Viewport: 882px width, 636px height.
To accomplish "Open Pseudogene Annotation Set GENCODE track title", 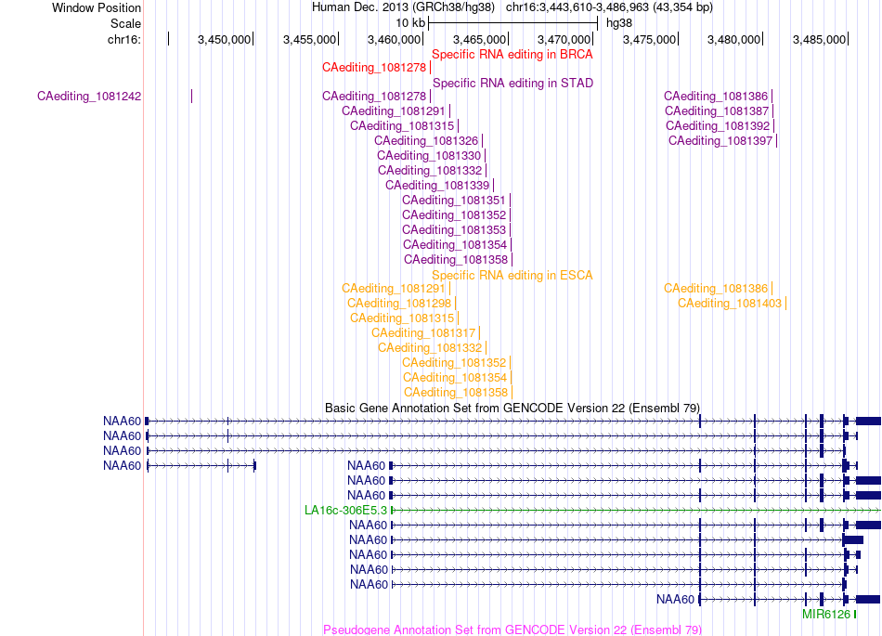I will 512,630.
